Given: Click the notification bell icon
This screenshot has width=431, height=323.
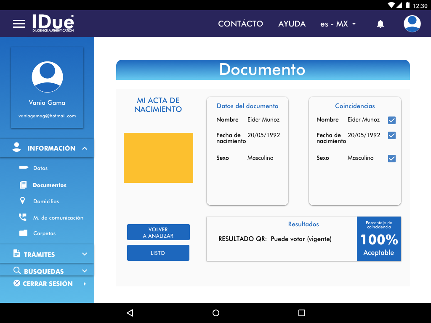Looking at the screenshot, I should click(x=380, y=24).
